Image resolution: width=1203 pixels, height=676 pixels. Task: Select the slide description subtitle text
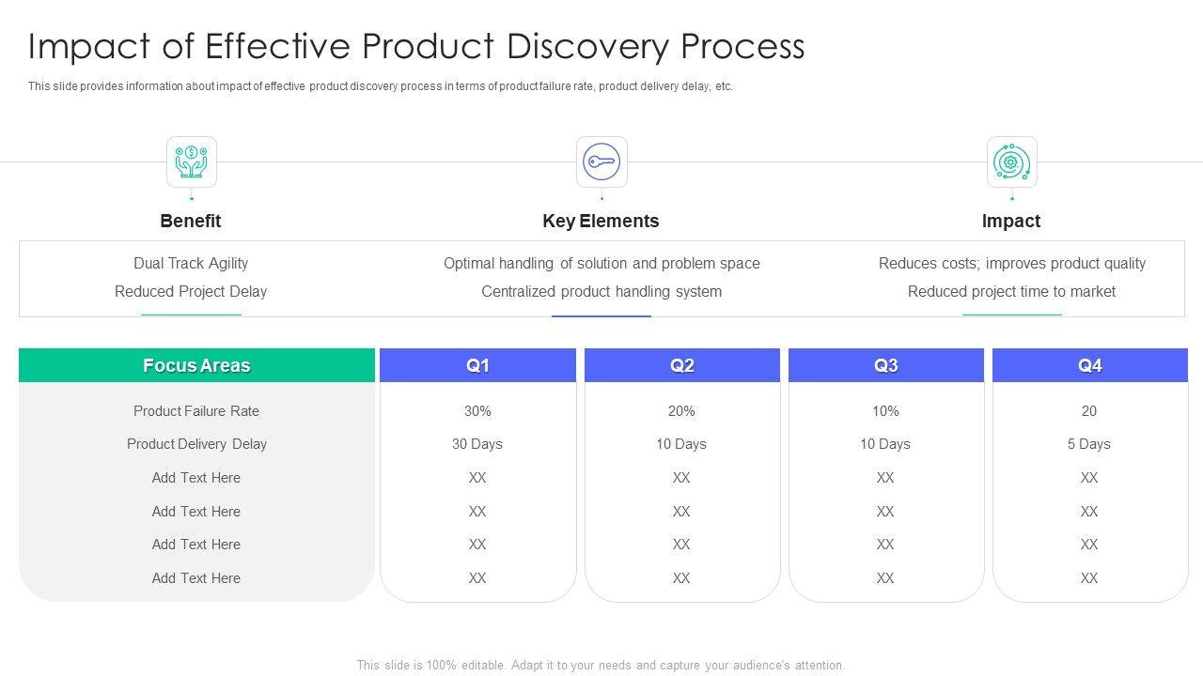click(x=381, y=86)
